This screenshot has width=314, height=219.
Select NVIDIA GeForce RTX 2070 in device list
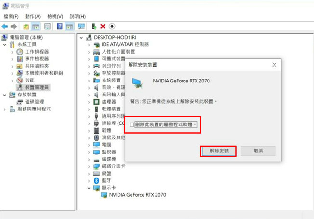pos(137,195)
